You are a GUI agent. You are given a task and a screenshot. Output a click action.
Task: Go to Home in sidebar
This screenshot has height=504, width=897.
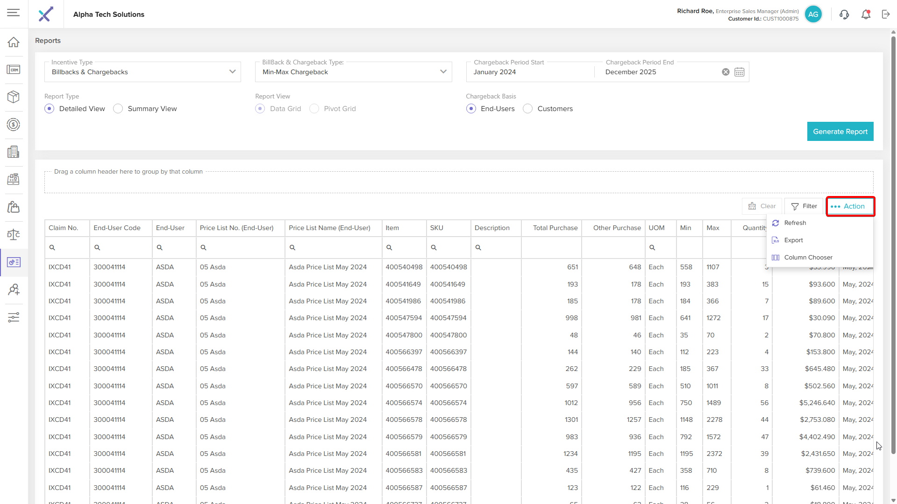(x=14, y=42)
